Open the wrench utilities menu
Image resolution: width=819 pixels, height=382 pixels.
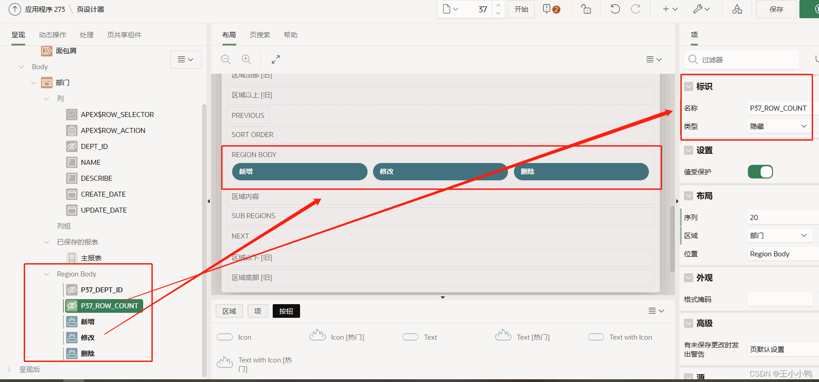(x=701, y=9)
